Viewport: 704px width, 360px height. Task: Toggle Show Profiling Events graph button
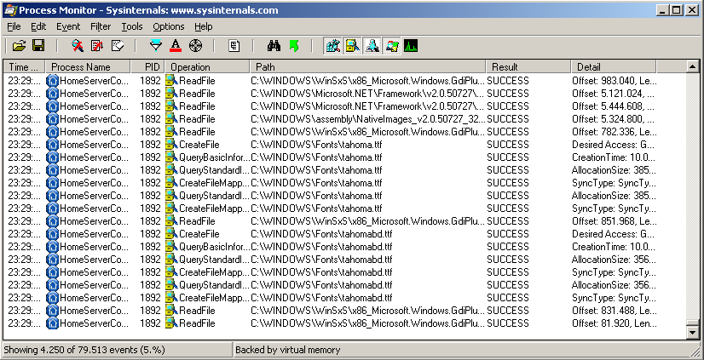pyautogui.click(x=411, y=45)
